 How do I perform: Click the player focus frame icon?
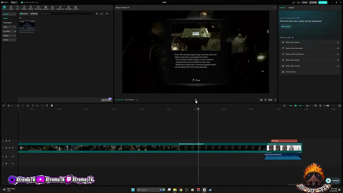click(266, 100)
